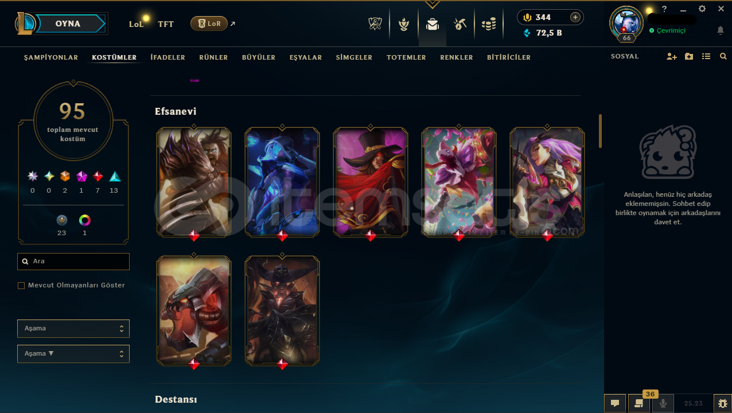Open the profile laurel icon
Screen dimensions: 732x413
tap(404, 24)
